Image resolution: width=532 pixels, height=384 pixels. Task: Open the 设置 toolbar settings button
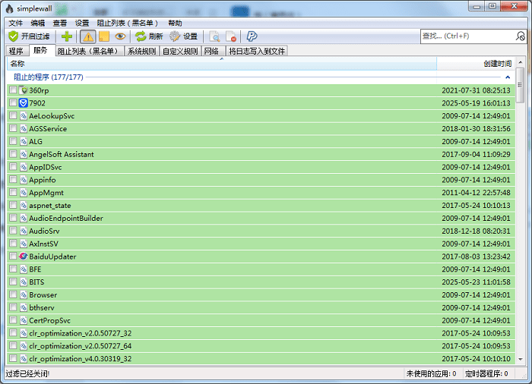coord(183,36)
